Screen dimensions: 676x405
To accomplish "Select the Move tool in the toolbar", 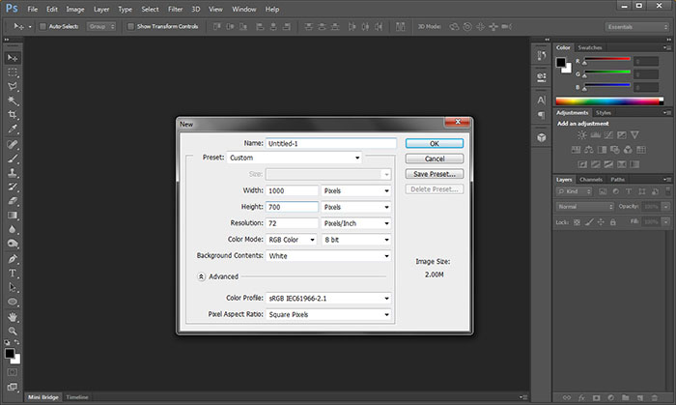I will click(14, 58).
